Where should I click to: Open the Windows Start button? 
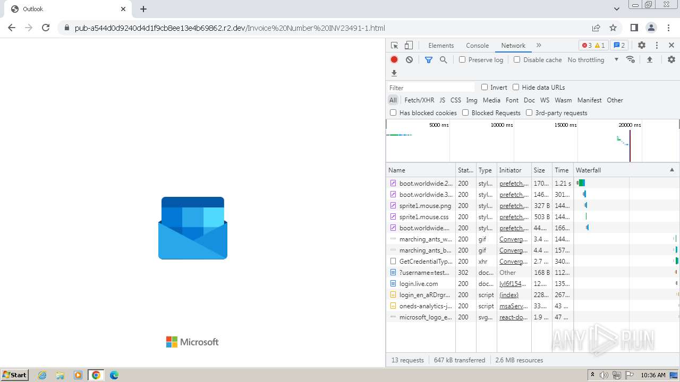coord(15,375)
